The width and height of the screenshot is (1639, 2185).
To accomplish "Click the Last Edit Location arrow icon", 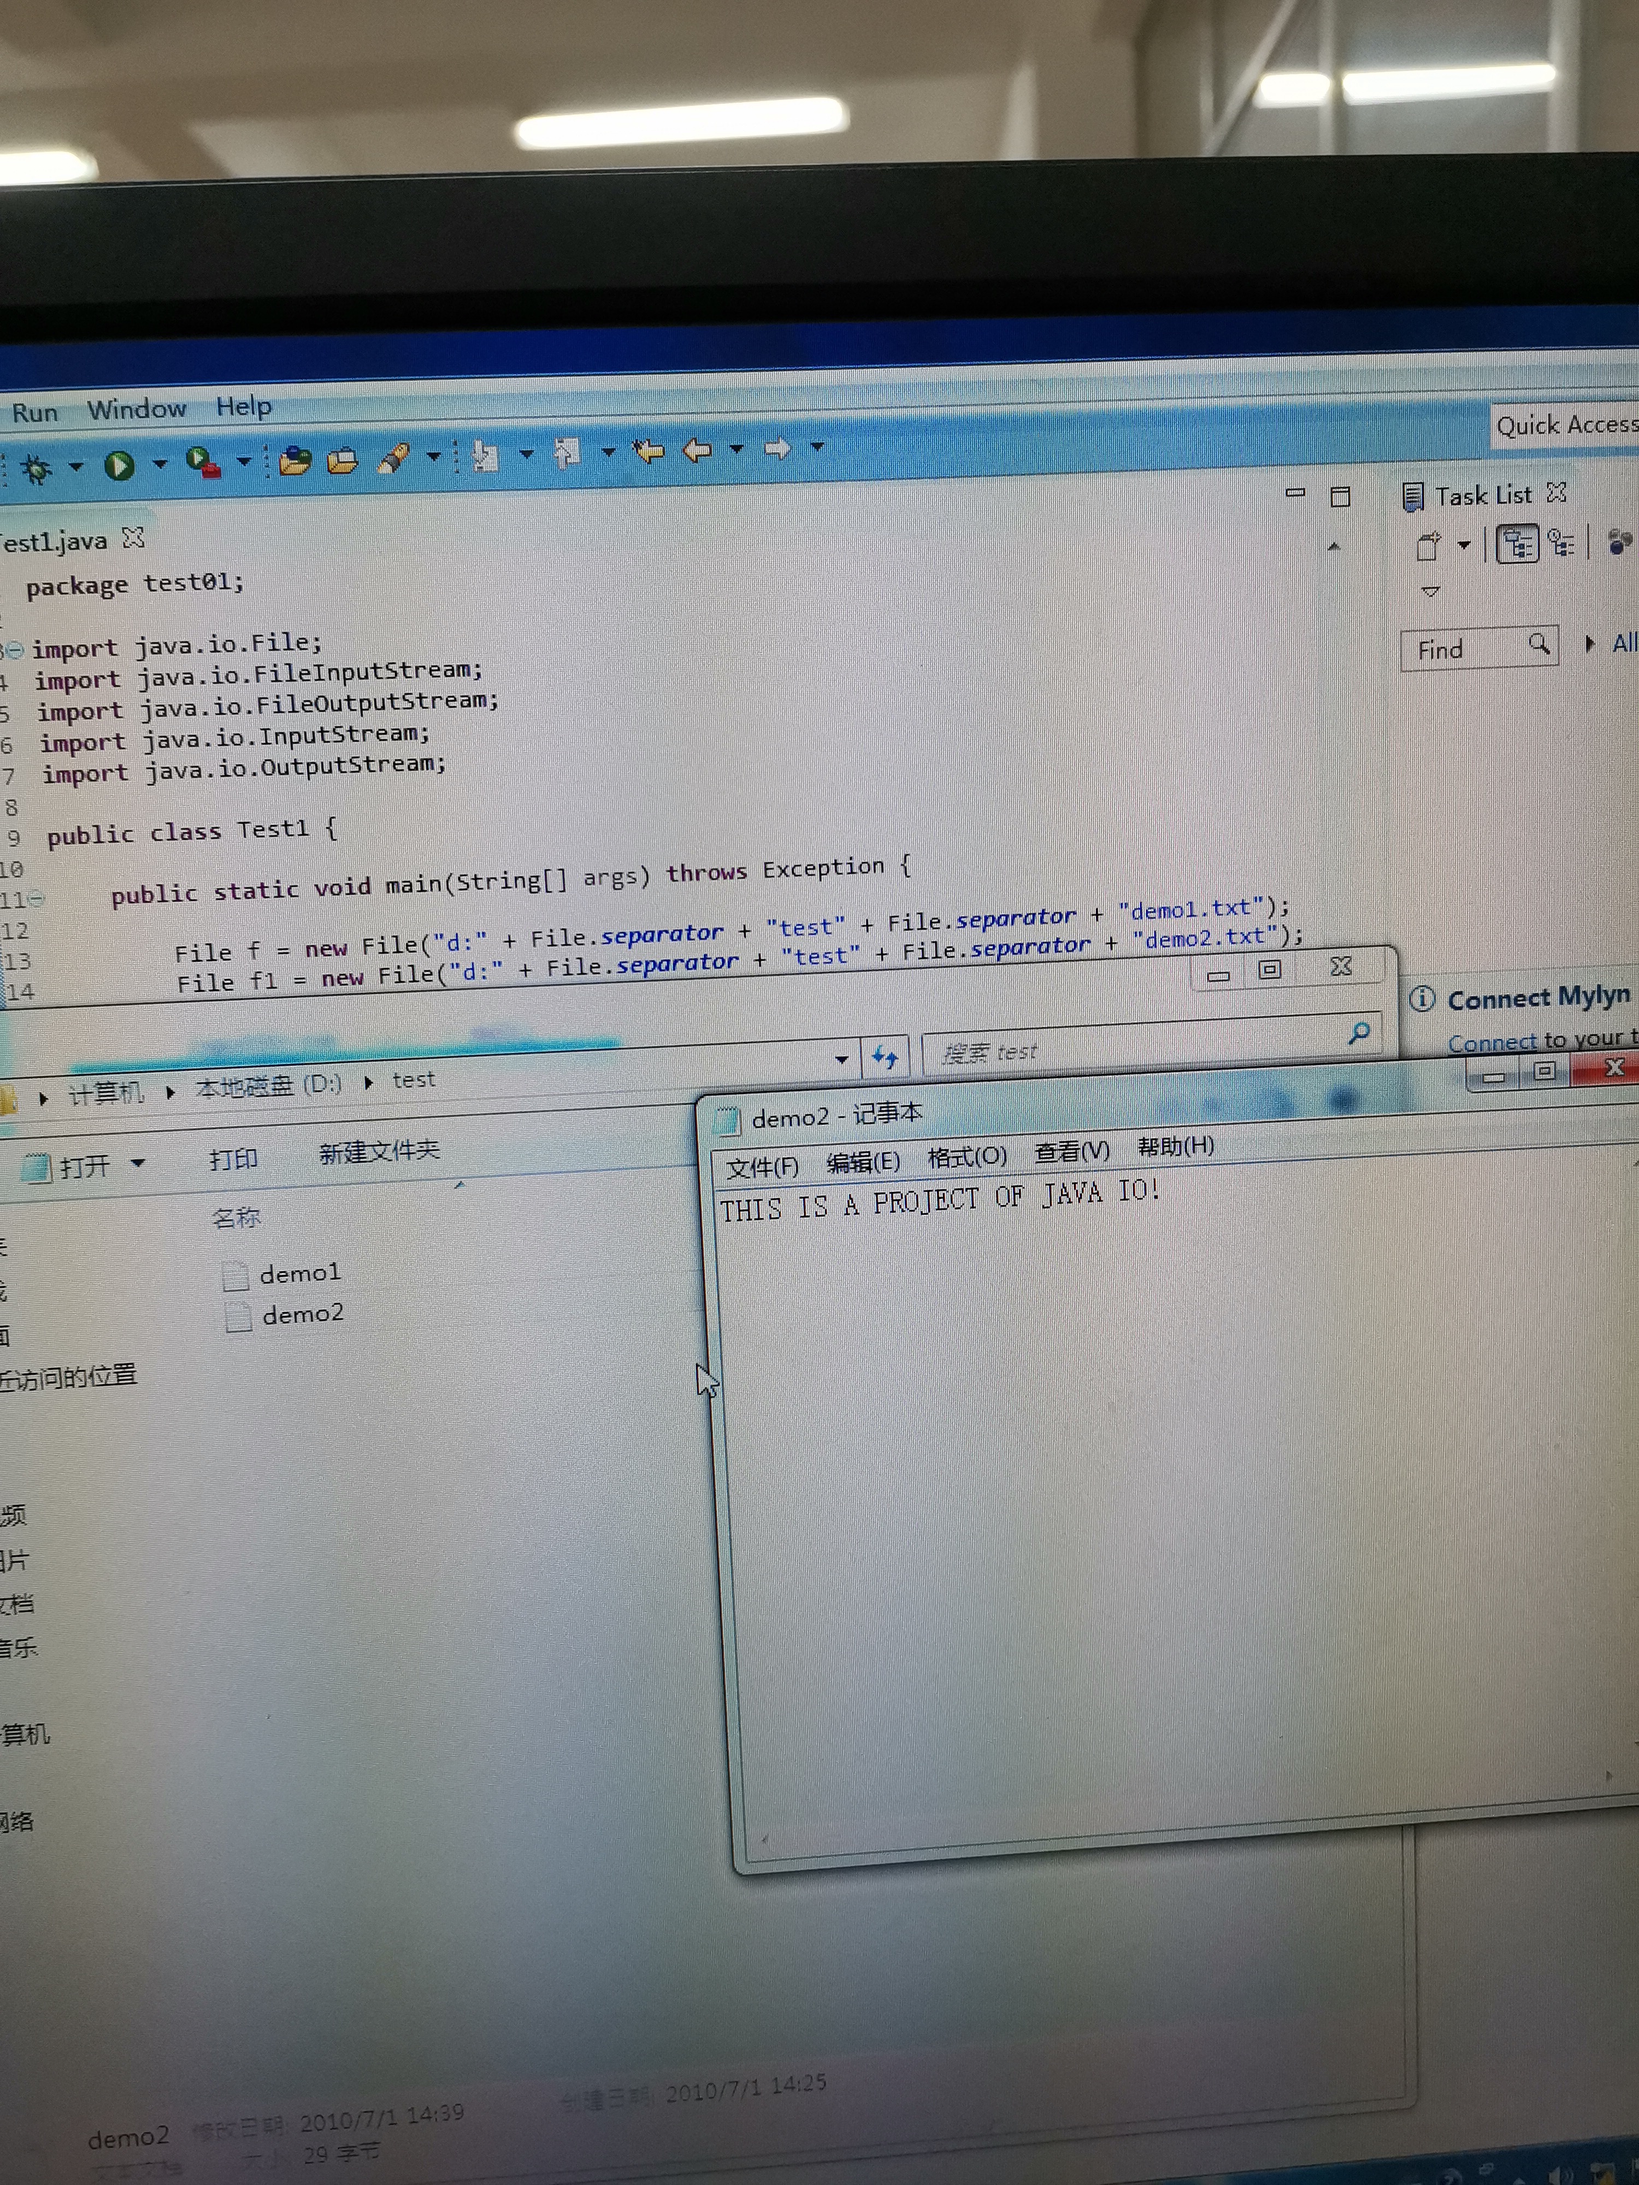I will [648, 452].
